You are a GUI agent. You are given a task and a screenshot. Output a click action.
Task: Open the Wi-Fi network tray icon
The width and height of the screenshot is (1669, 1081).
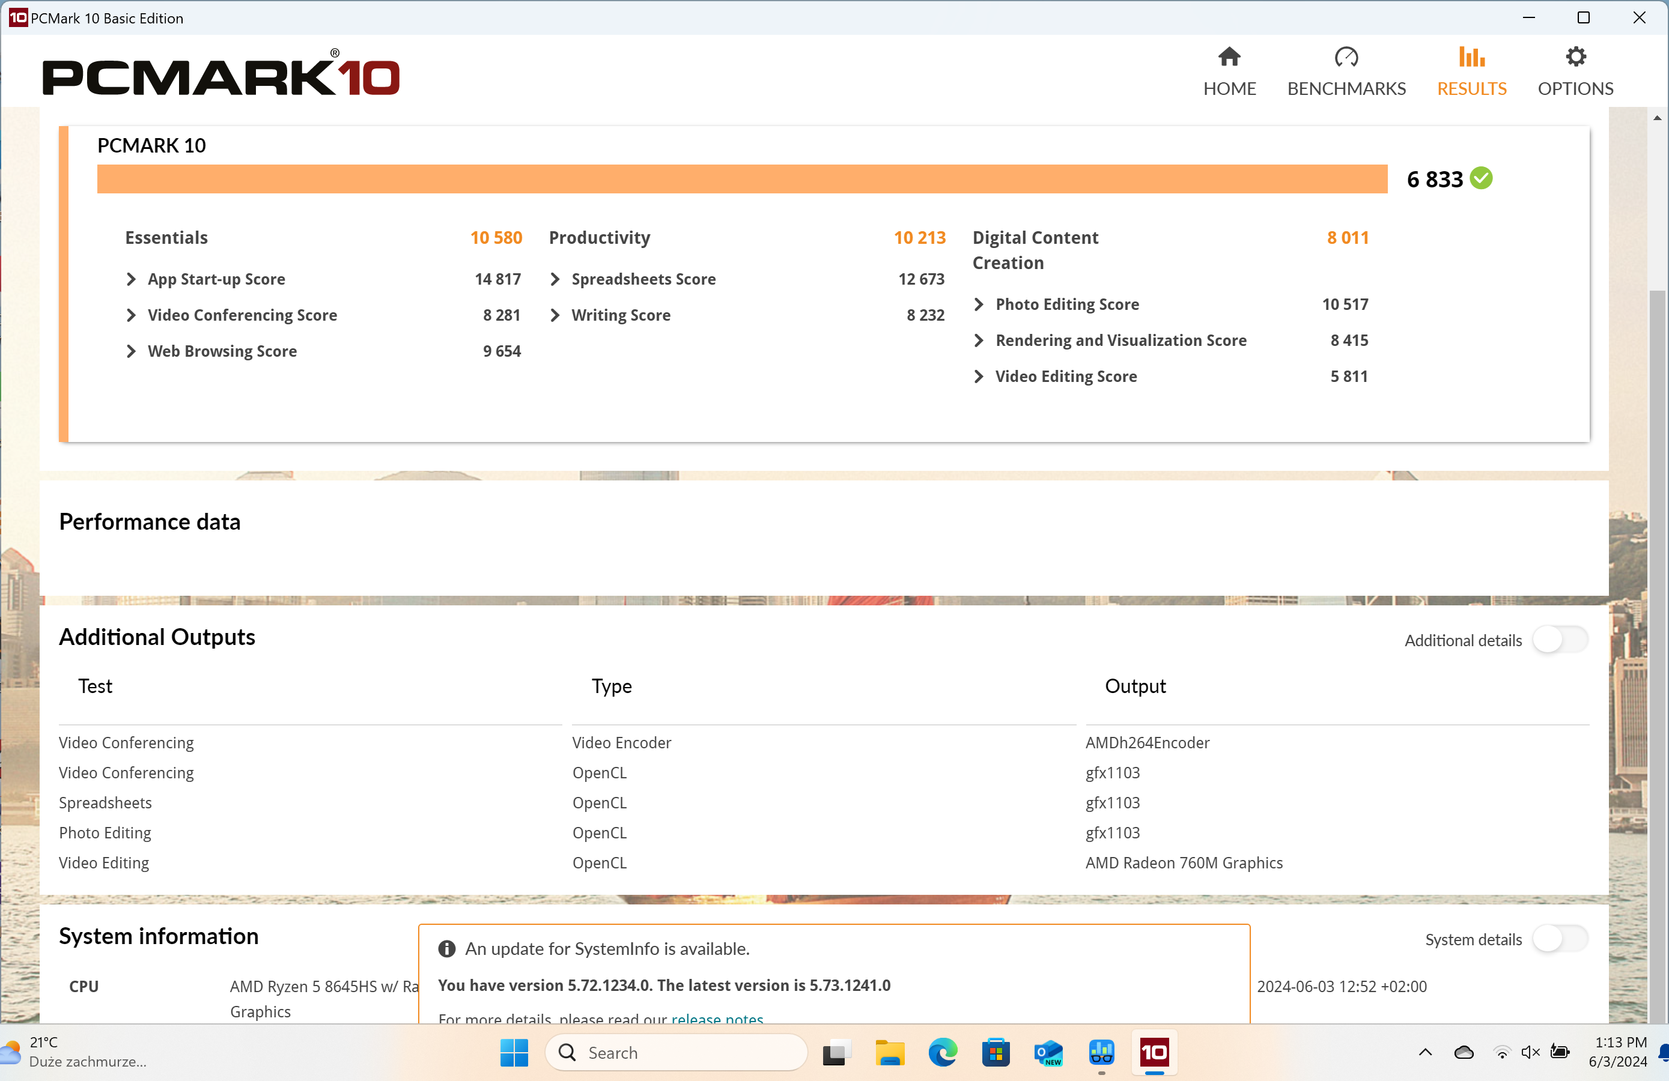(1501, 1052)
